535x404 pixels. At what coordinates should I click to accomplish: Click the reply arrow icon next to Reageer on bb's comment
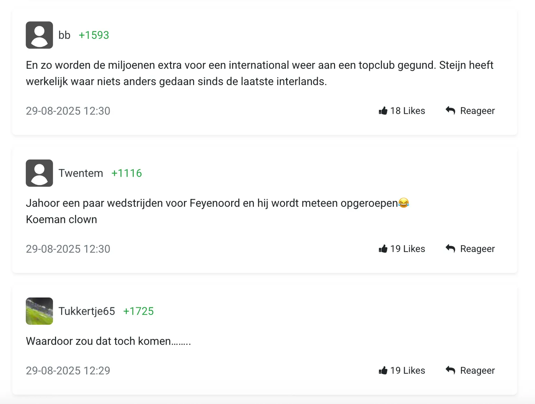(450, 111)
